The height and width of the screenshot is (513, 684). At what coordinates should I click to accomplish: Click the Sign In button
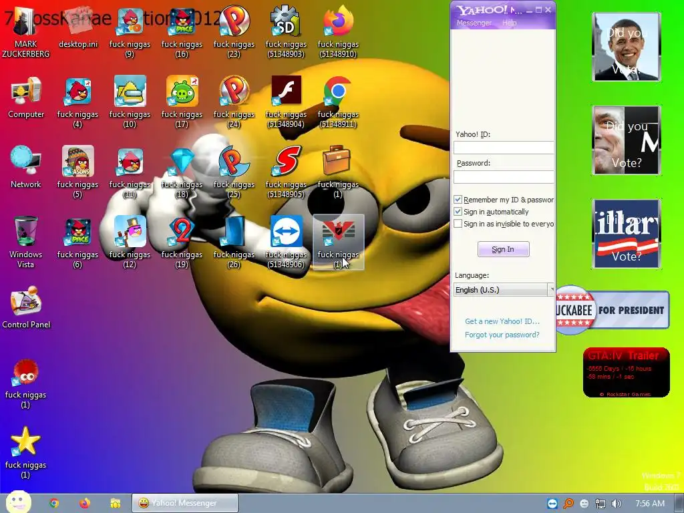[x=503, y=249]
